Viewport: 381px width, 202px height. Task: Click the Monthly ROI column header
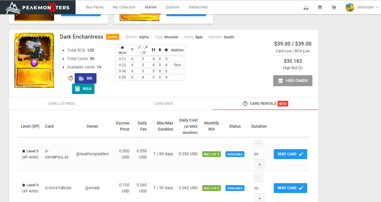(x=212, y=126)
